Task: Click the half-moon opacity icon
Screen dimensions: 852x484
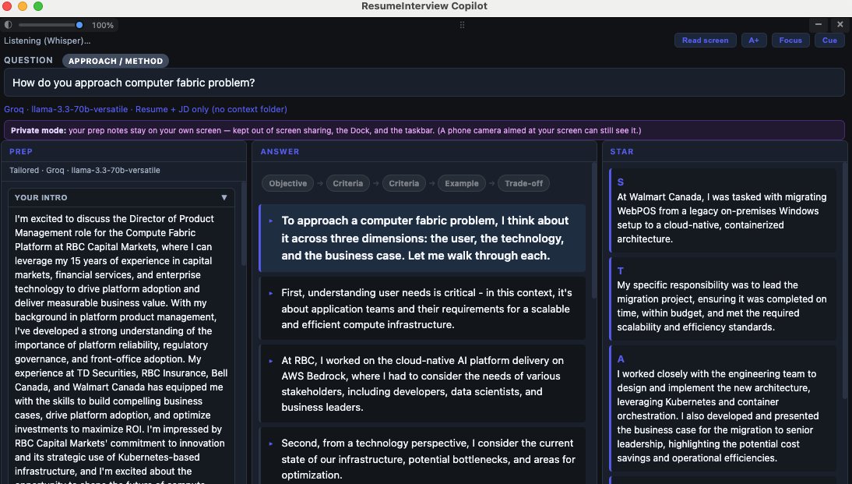Action: click(x=8, y=25)
